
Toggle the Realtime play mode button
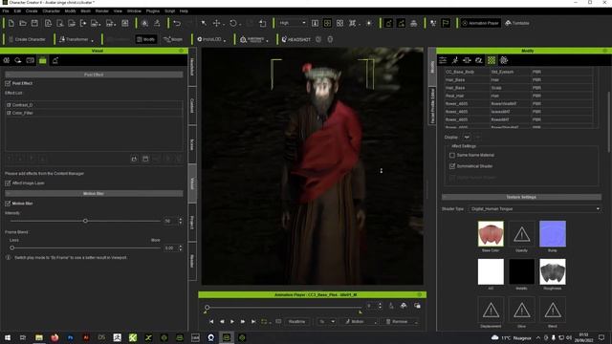(297, 322)
